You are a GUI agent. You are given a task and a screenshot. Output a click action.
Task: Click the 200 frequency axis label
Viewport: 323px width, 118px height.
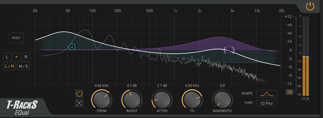pos(117,11)
